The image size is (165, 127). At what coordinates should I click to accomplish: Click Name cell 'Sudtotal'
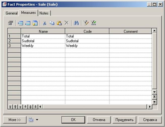click(43, 41)
